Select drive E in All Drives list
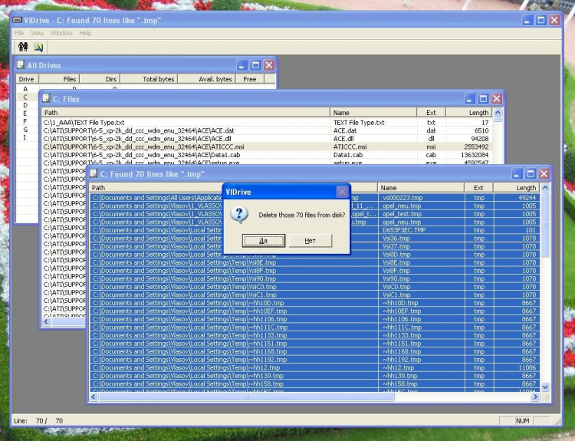Image resolution: width=575 pixels, height=441 pixels. coord(25,113)
